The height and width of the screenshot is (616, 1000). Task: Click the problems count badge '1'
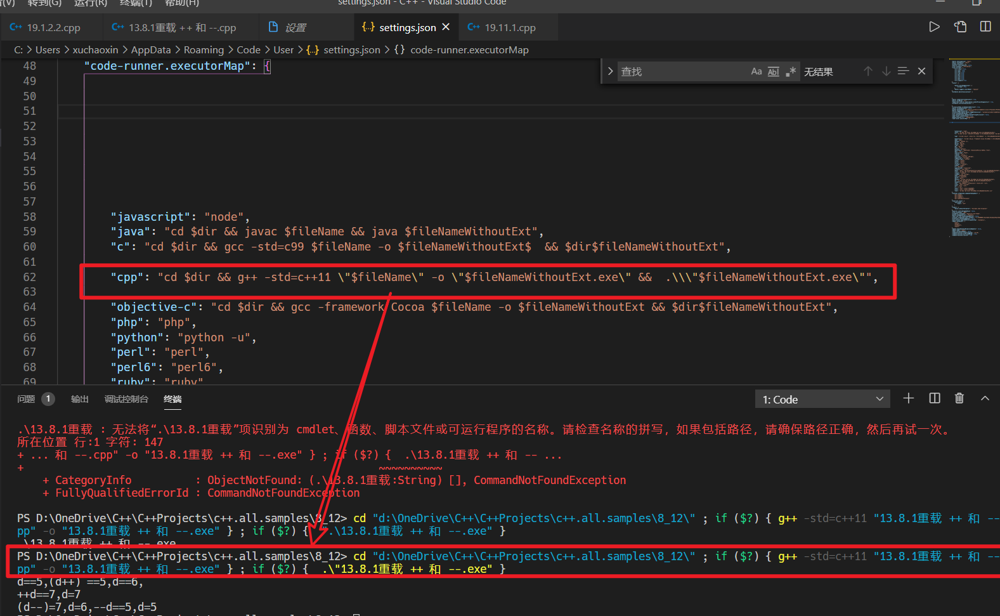click(x=48, y=399)
